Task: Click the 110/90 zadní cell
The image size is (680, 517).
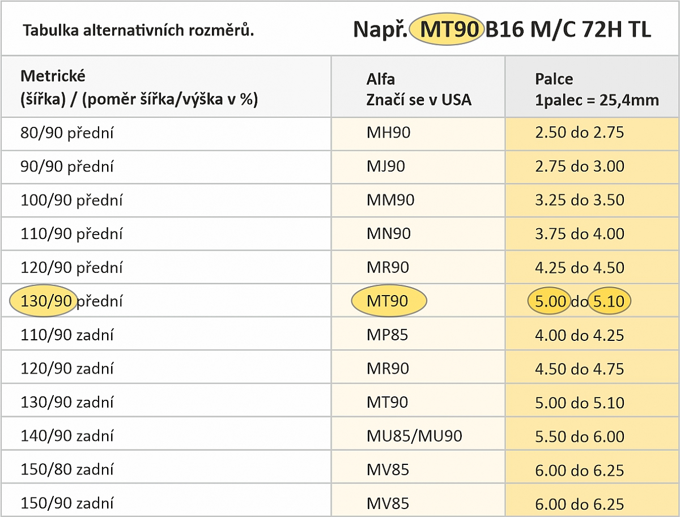Action: click(67, 335)
